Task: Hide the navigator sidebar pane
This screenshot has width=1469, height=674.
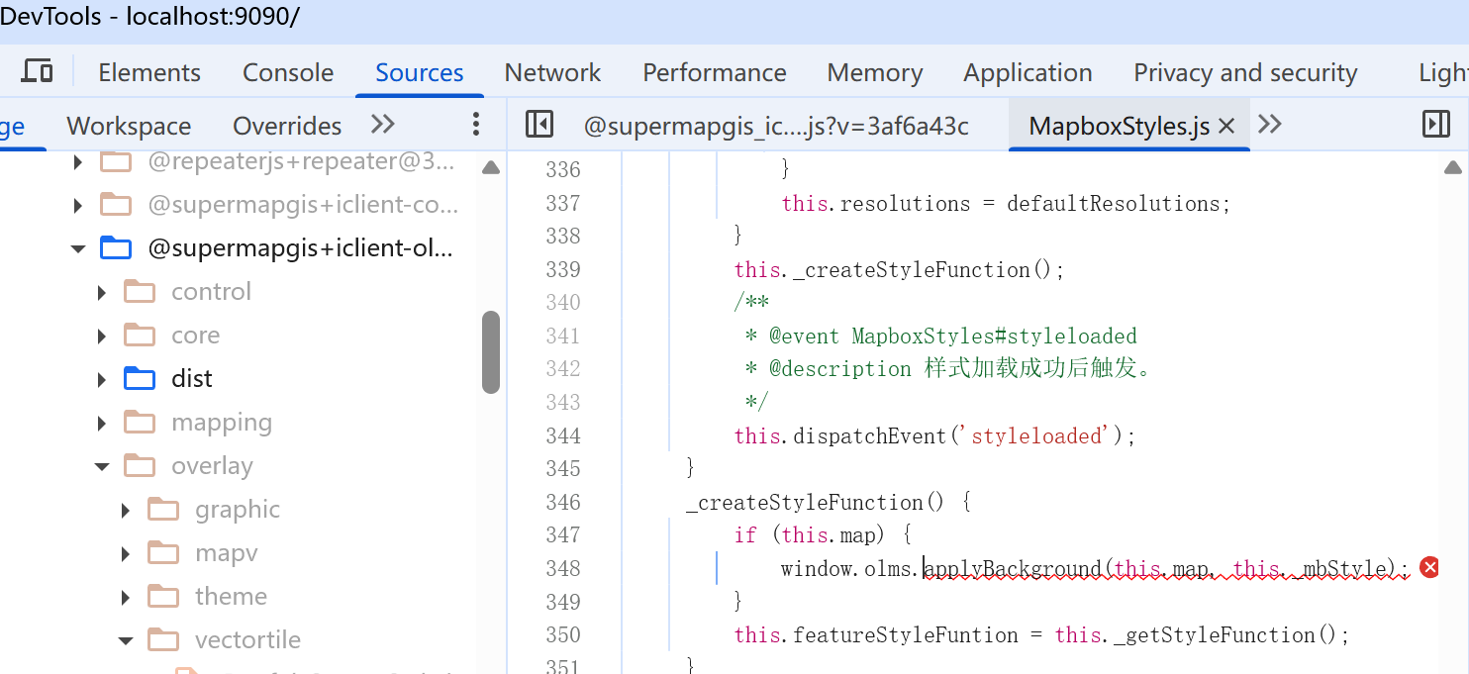Action: point(539,125)
